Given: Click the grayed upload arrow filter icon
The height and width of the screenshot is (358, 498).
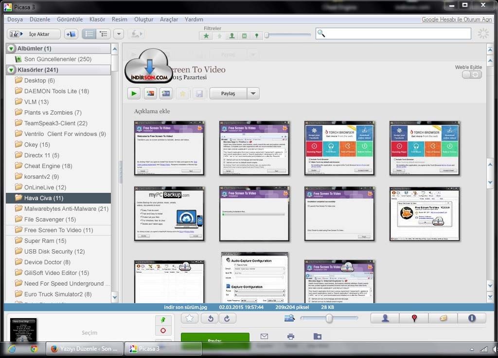Looking at the screenshot, I should click(x=219, y=36).
